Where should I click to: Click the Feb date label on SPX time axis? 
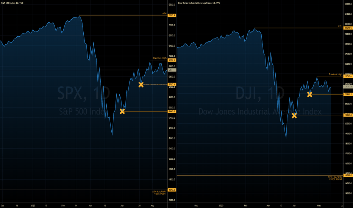[x=63, y=205]
